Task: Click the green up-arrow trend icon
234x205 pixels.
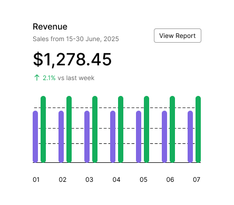Action: [x=37, y=77]
